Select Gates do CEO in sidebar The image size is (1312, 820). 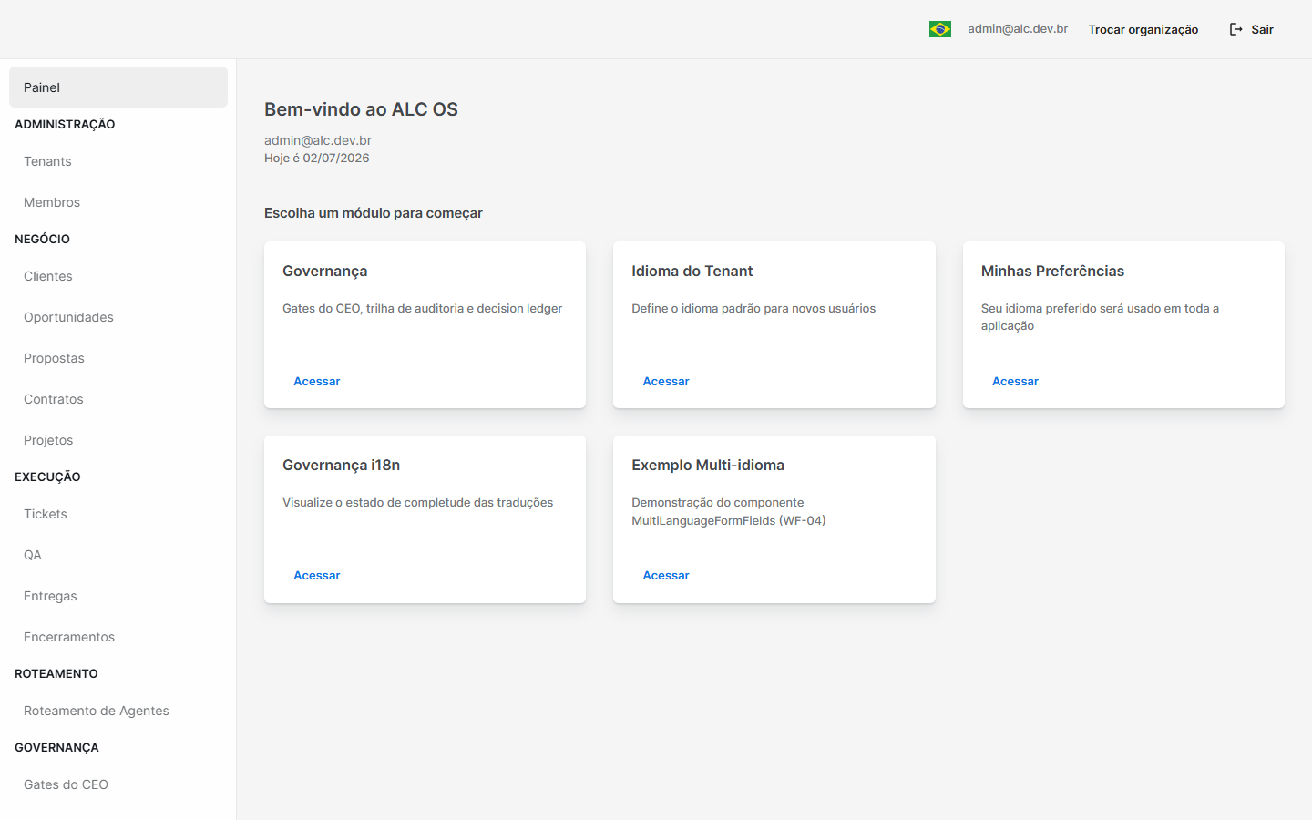tap(118, 784)
